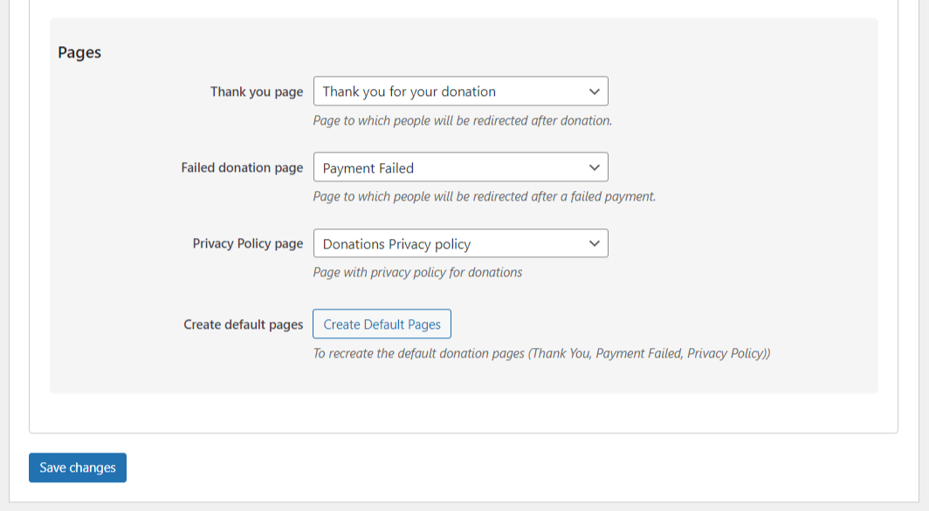Open the Failed donation page dropdown
This screenshot has height=511, width=929.
coord(460,167)
